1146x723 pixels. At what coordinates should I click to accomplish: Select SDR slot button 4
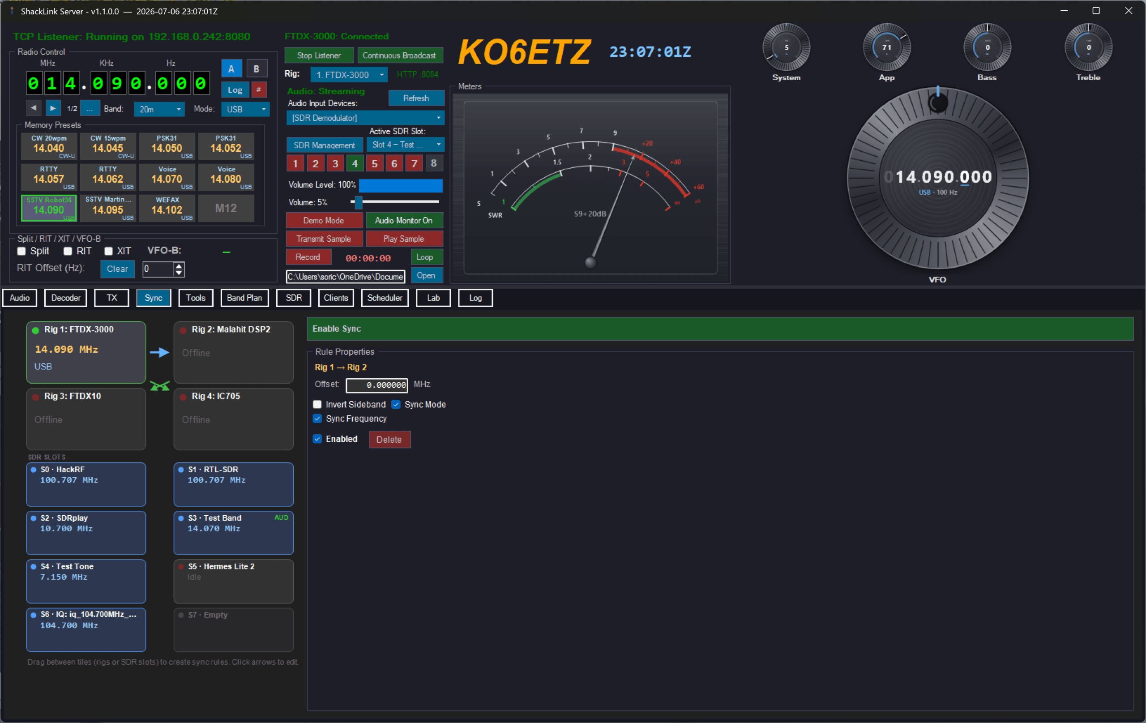point(355,163)
